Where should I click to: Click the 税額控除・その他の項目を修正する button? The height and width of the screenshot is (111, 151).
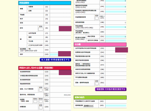coord(111,89)
